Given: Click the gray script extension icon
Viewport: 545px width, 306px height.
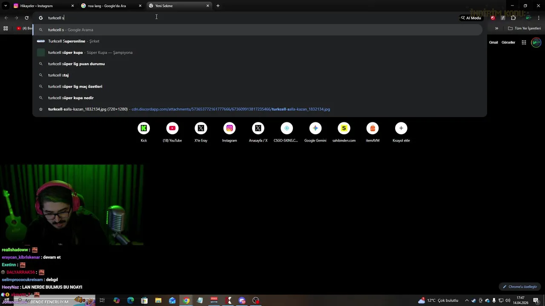Looking at the screenshot, I should tap(503, 18).
